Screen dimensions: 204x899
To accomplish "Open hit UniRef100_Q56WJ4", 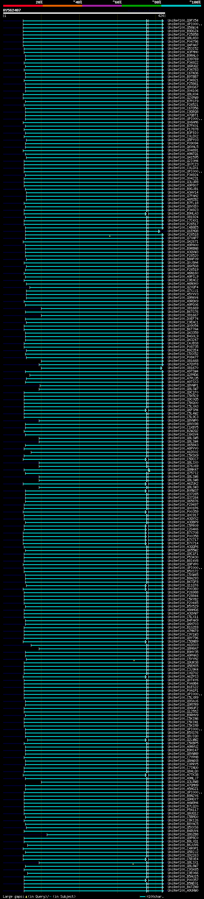I will tap(183, 27).
